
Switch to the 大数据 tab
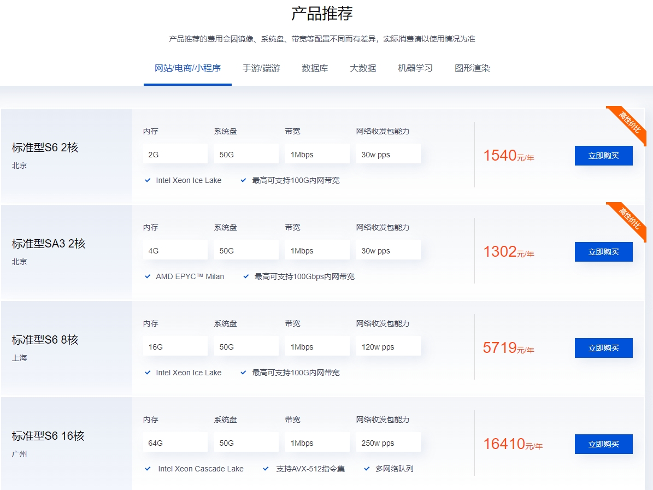[363, 68]
